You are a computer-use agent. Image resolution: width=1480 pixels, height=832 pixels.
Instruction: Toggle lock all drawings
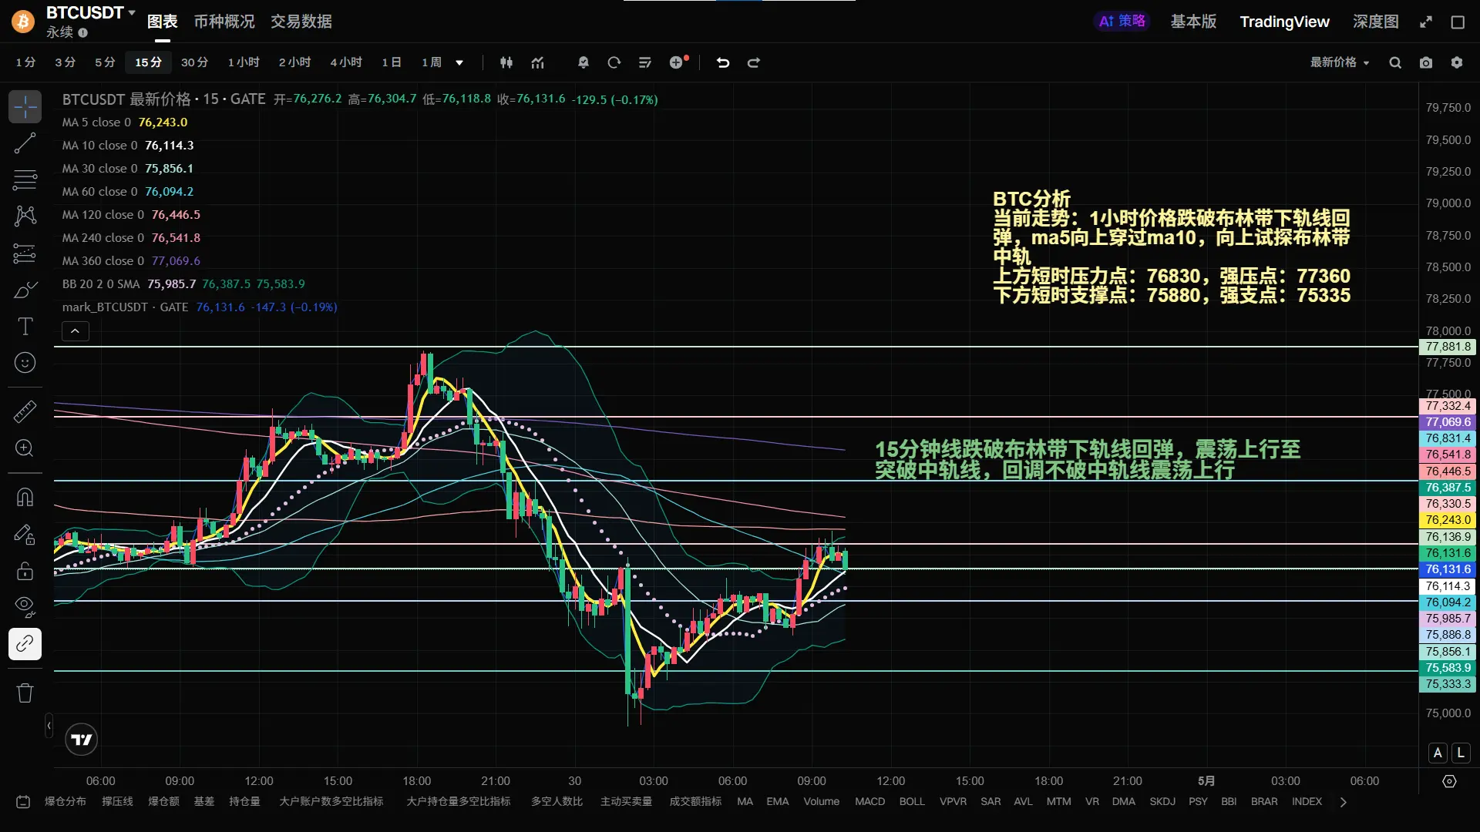coord(25,571)
